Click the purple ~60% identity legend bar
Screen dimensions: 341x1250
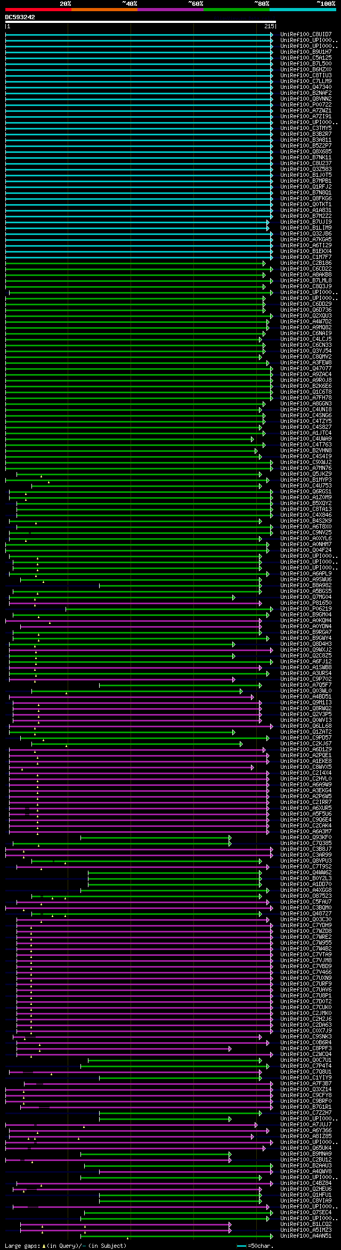pyautogui.click(x=170, y=10)
